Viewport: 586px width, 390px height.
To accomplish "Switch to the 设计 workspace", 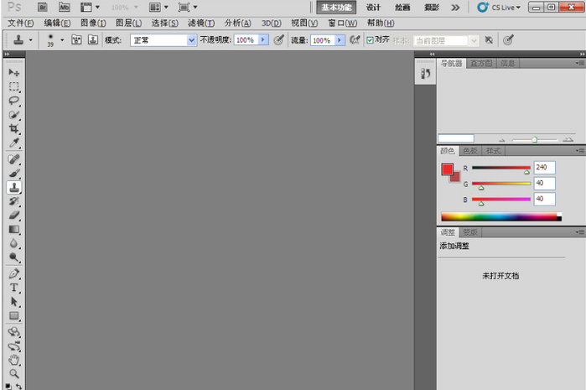I will [x=373, y=8].
